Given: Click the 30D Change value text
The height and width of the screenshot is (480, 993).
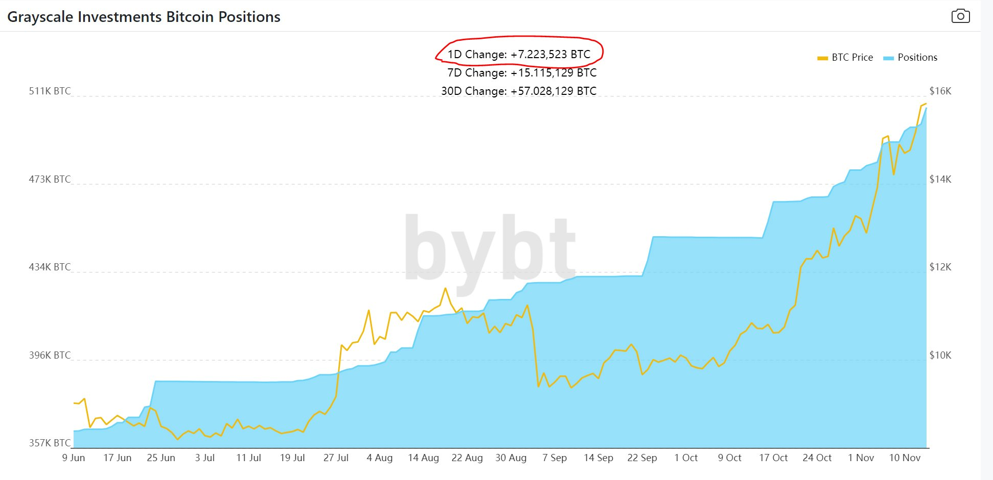Looking at the screenshot, I should tap(519, 91).
